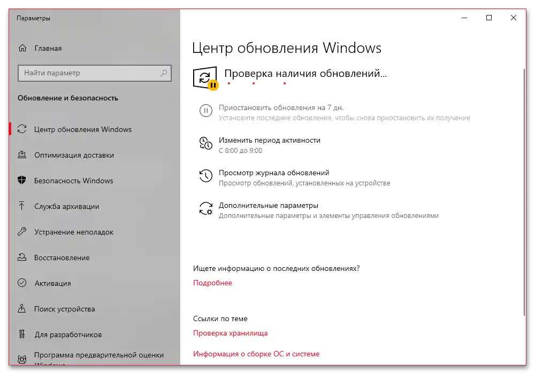The height and width of the screenshot is (374, 535).
Task: Open Восстановление settings section
Action: click(x=62, y=258)
